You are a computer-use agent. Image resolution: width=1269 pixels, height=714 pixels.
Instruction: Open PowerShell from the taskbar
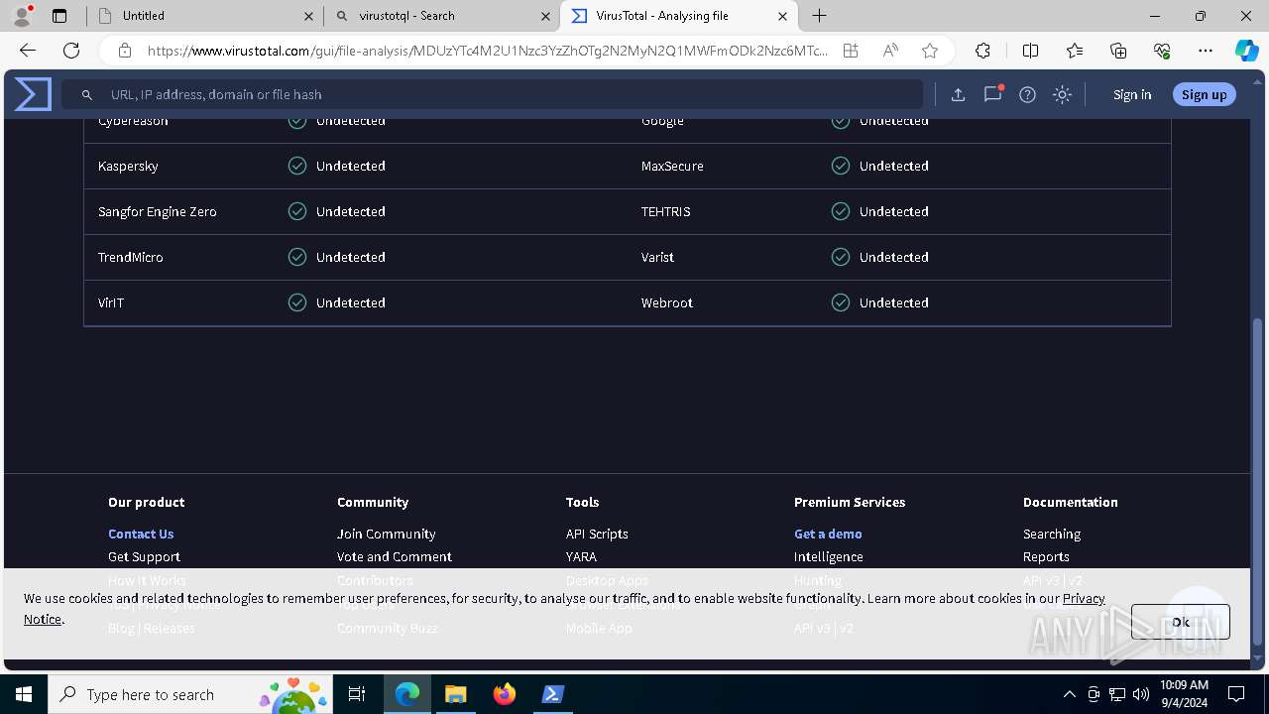click(x=553, y=694)
